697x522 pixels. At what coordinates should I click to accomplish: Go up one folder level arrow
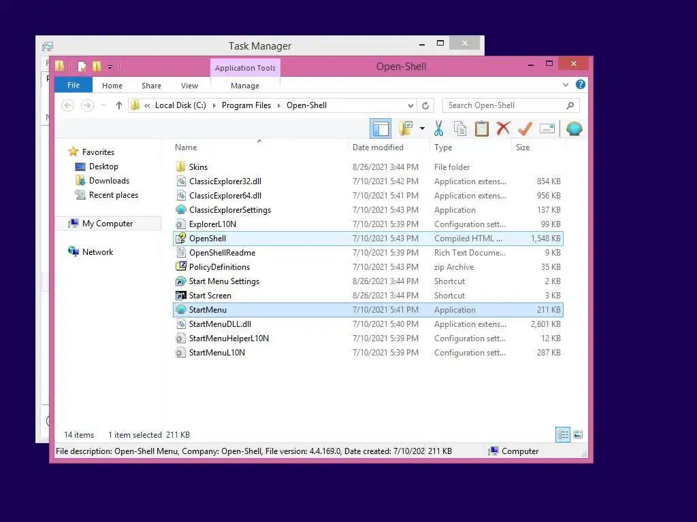118,105
